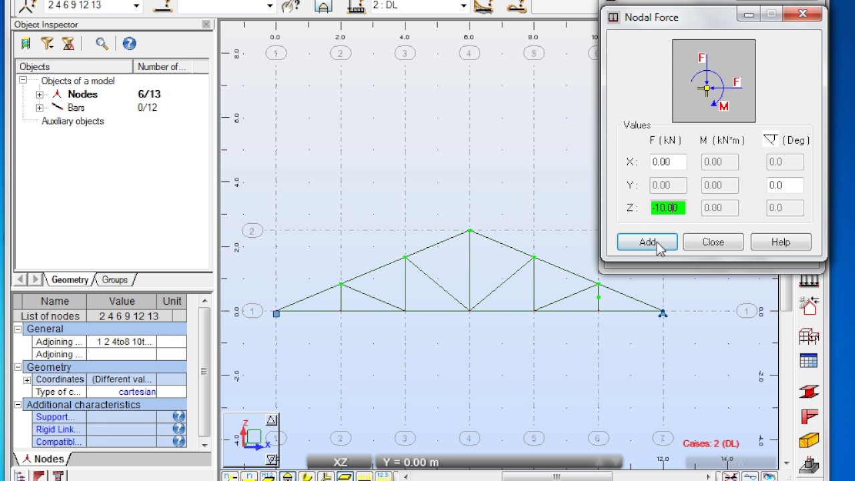This screenshot has height=481, width=855.
Task: Click the load case selection icon
Action: point(323,6)
